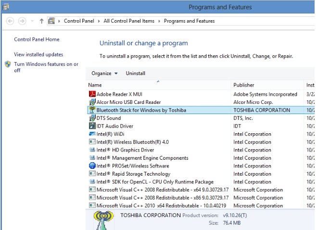Click Alcor Micro Corp. publisher cell
Screen dimensions: 317x230
[253, 102]
